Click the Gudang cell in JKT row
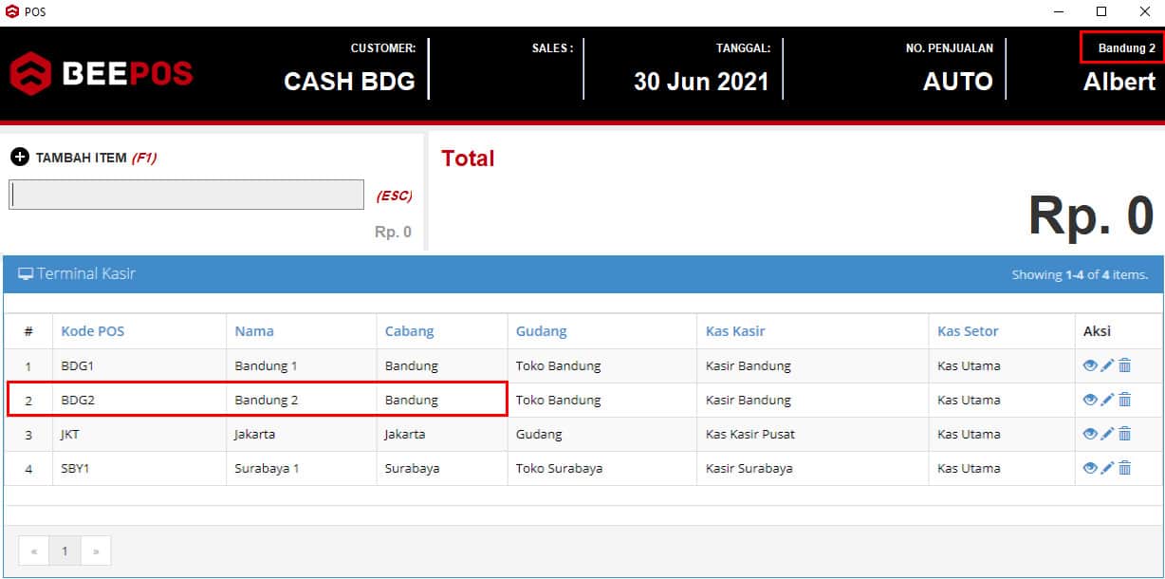 point(601,434)
